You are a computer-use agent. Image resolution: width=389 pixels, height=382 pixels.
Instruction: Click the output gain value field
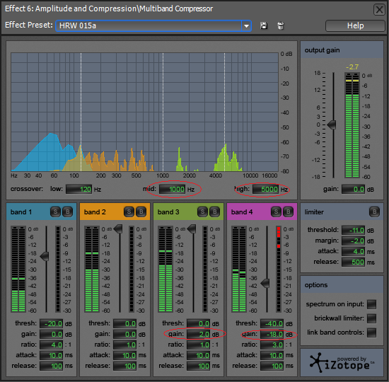pyautogui.click(x=353, y=190)
